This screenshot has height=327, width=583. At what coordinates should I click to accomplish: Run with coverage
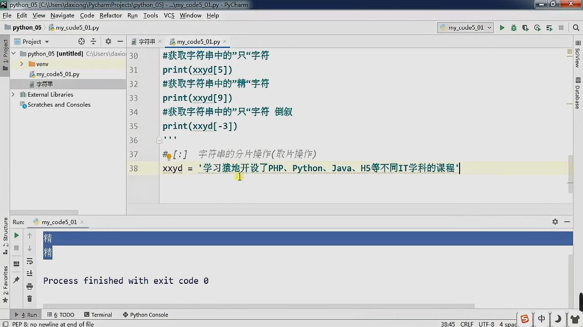point(526,27)
